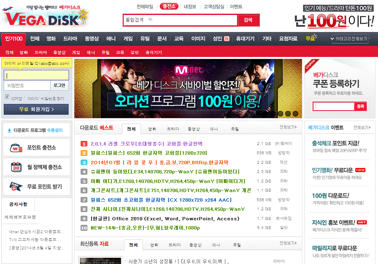Select the second-to-last banner slide dot
Viewport: 378px width, 264px height.
coord(288,113)
